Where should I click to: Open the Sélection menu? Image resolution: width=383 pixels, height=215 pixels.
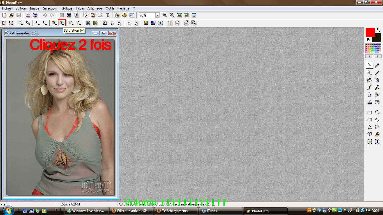[50, 8]
